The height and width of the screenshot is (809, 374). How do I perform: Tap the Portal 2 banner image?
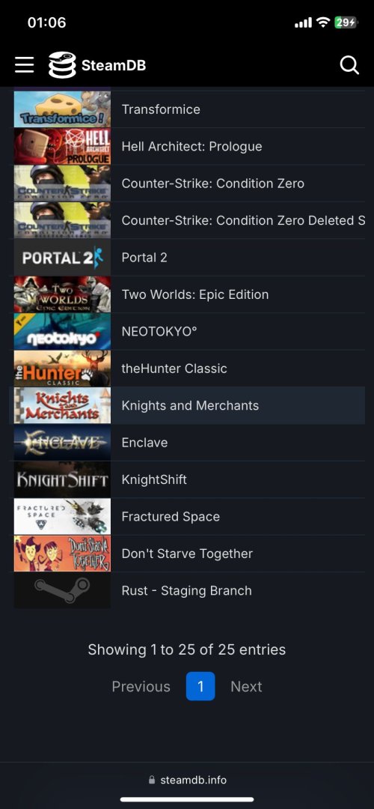[62, 258]
